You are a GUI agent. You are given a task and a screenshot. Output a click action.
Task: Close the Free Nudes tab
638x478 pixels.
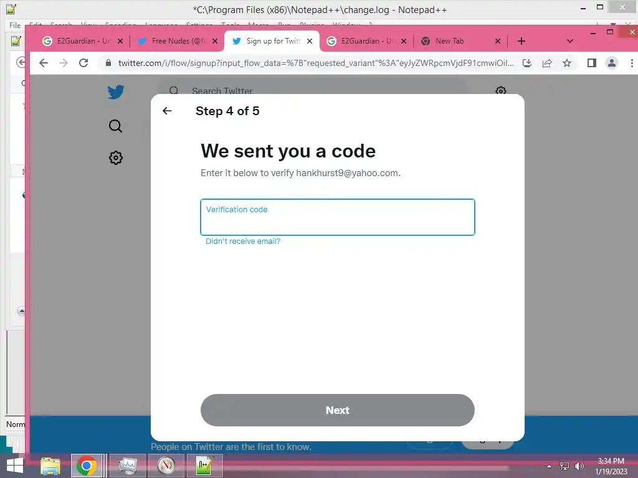(215, 41)
